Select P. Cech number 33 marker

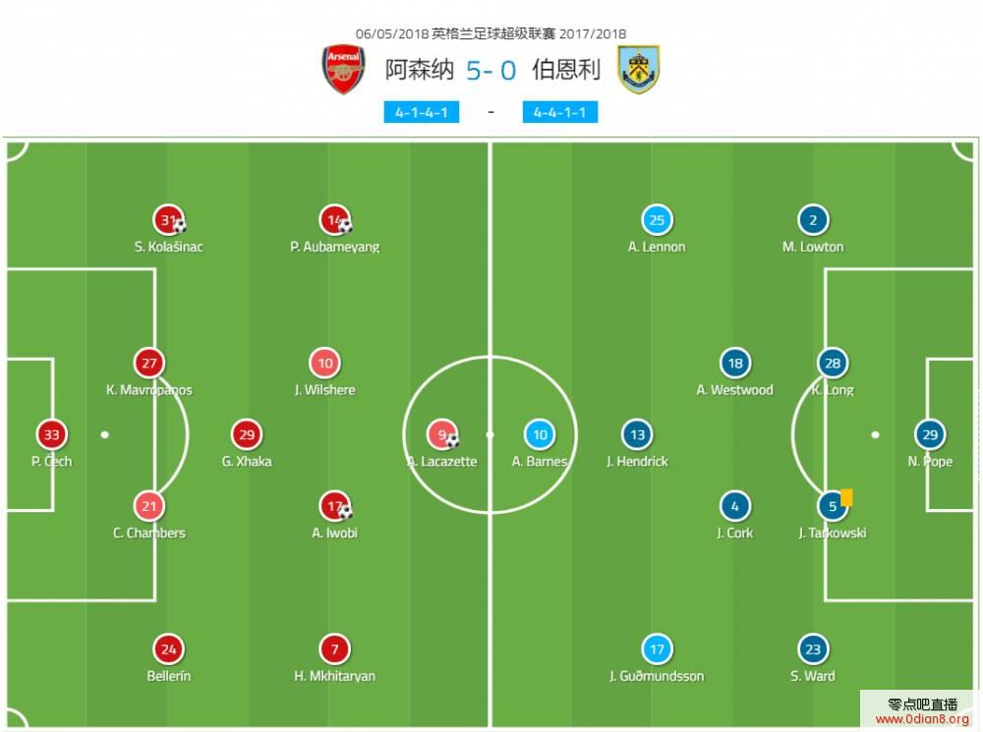pyautogui.click(x=51, y=434)
